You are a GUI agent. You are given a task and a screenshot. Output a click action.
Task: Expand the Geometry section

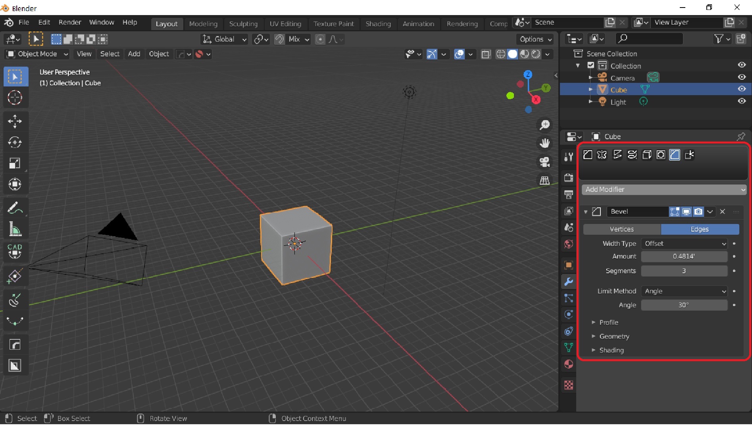click(614, 336)
